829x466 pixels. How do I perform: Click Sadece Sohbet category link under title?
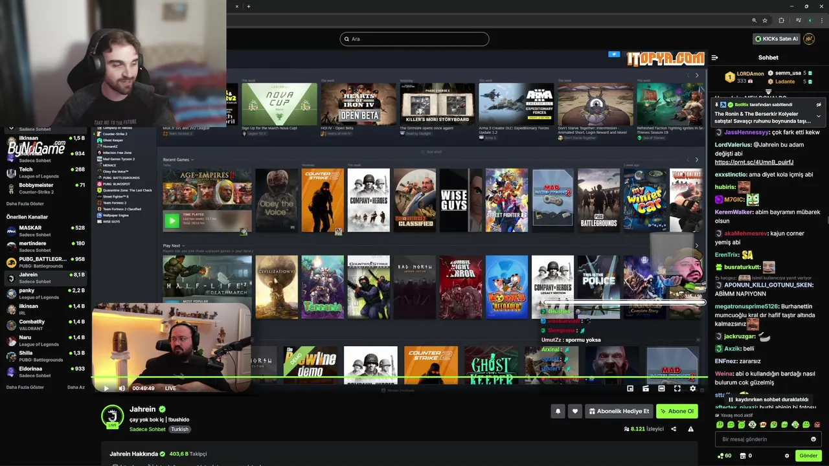click(x=147, y=429)
